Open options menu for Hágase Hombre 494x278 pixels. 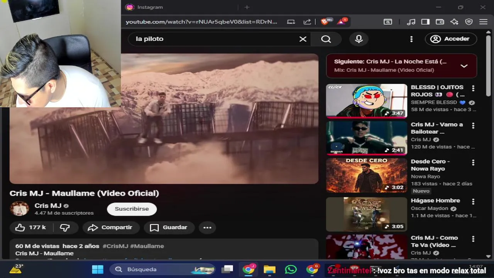[x=473, y=202]
